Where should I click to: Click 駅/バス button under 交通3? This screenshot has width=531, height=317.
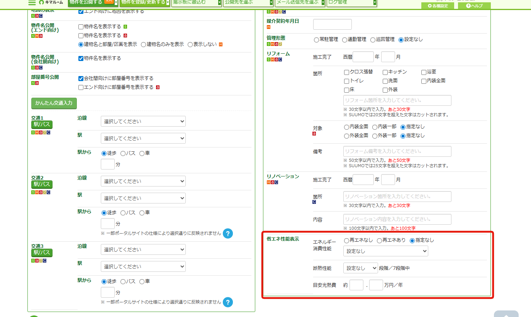coord(42,253)
